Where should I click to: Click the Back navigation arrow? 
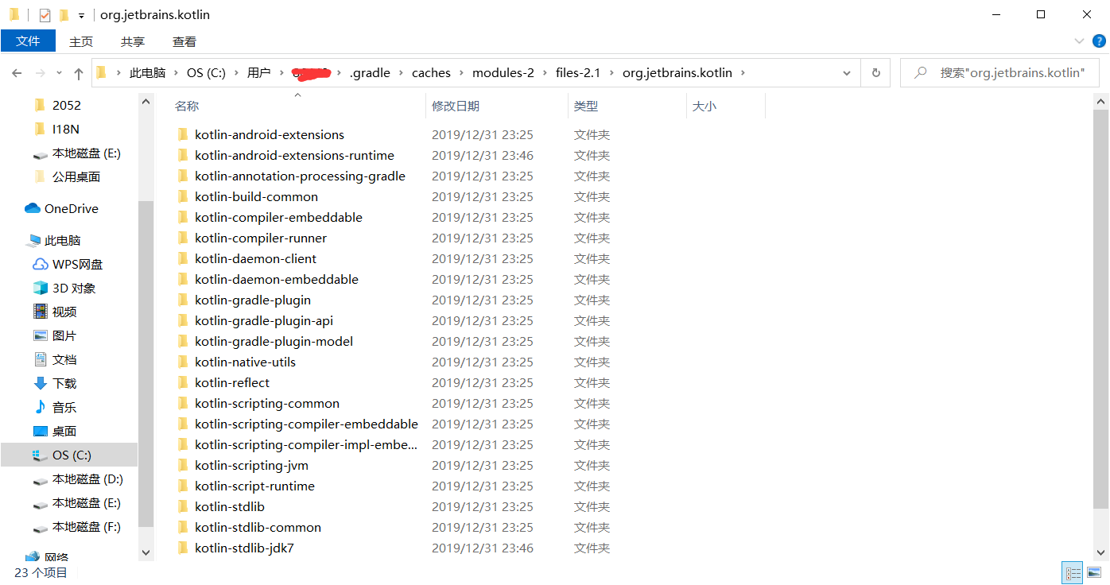click(x=17, y=72)
